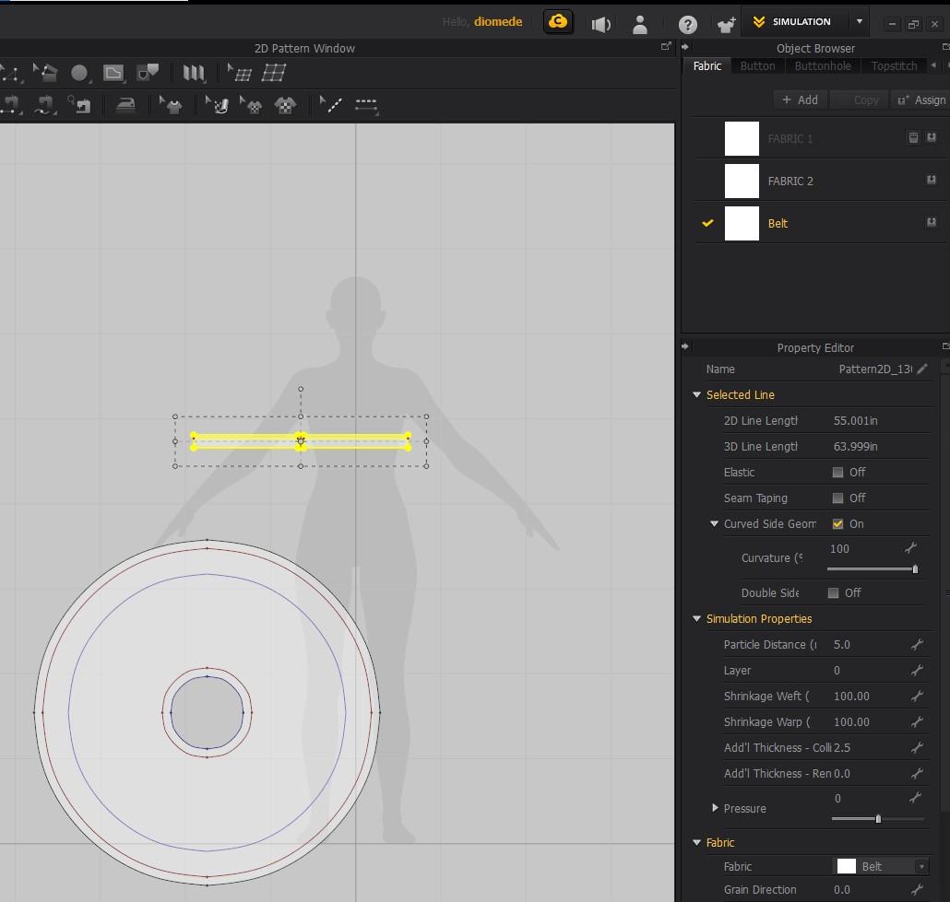Turn on Seam Taping checkbox
The width and height of the screenshot is (950, 902).
[837, 498]
